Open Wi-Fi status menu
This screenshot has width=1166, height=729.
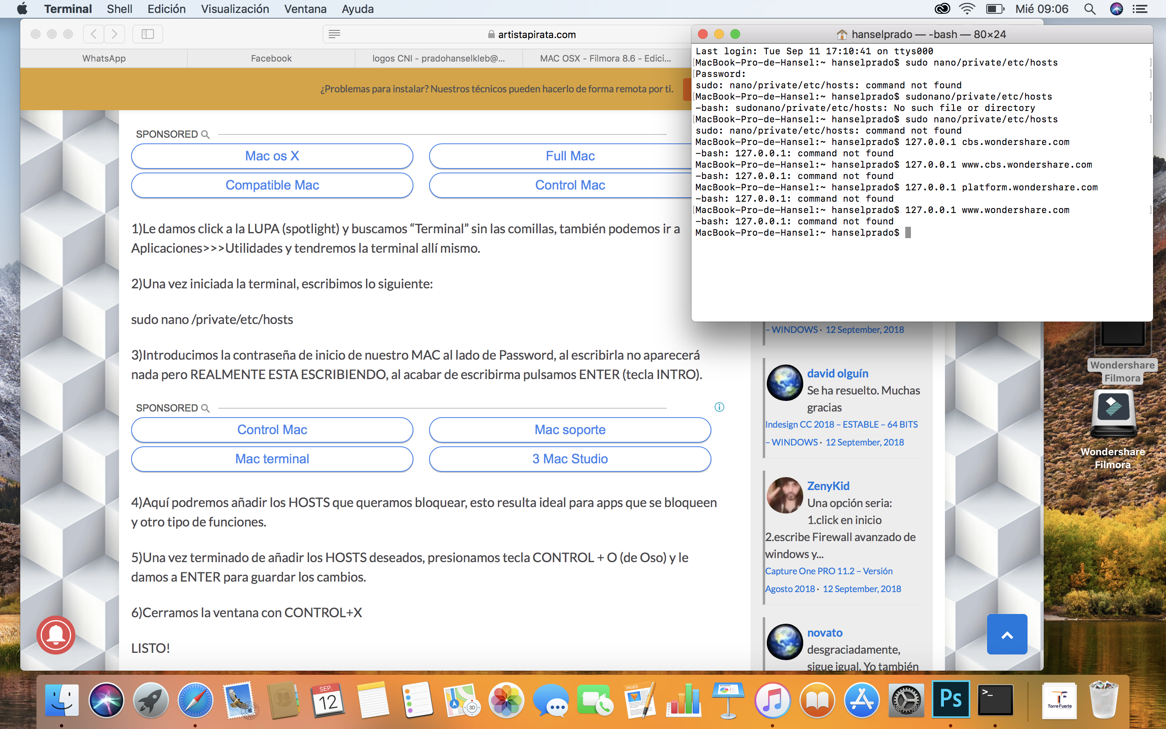click(x=966, y=9)
